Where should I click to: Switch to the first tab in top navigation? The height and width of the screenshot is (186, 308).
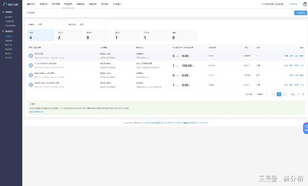point(31,4)
